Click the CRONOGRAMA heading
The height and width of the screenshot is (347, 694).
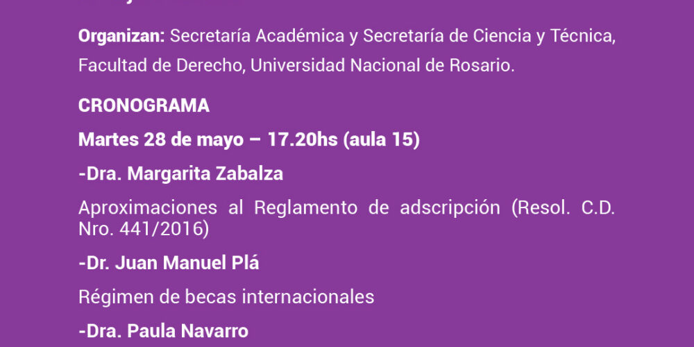(144, 105)
